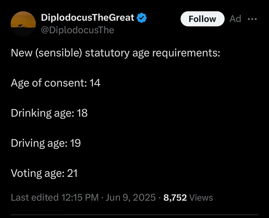Select the Voting age: 21 line
This screenshot has height=218, width=269.
coord(44,173)
